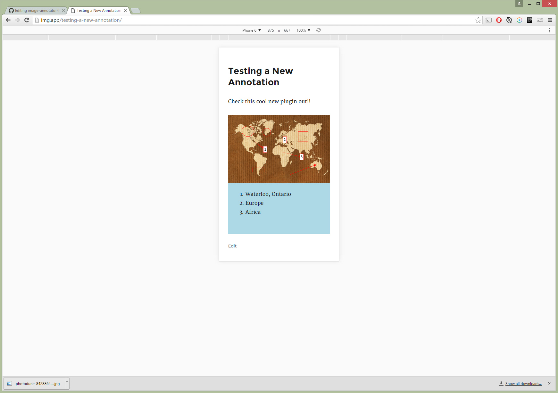
Task: Click the Edit link below the annotations
Action: (232, 246)
